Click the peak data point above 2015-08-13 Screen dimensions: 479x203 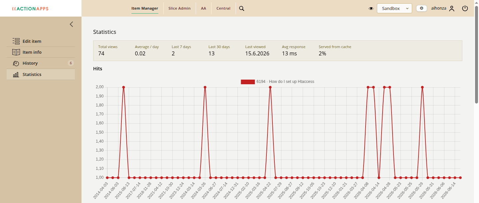123,87
